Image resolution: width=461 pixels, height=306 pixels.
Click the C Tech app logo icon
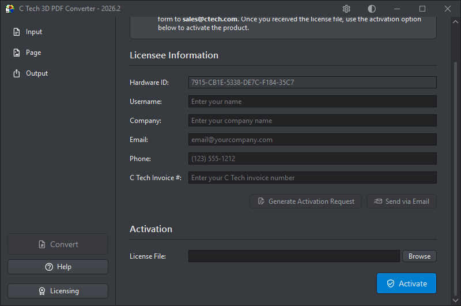click(x=10, y=9)
